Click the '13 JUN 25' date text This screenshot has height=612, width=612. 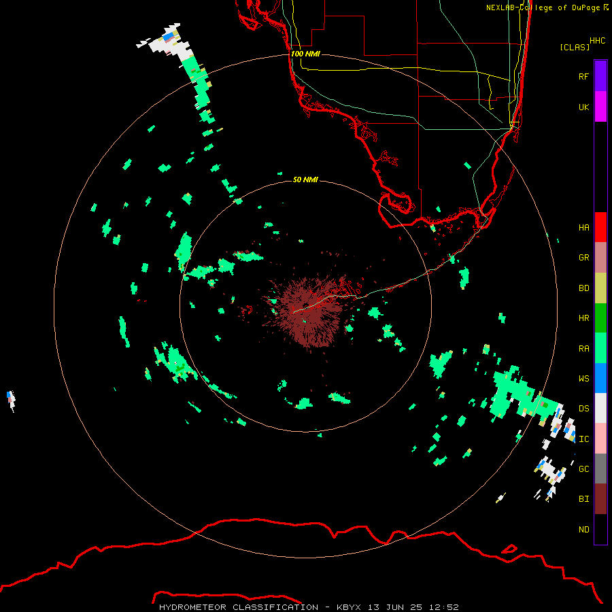point(395,607)
